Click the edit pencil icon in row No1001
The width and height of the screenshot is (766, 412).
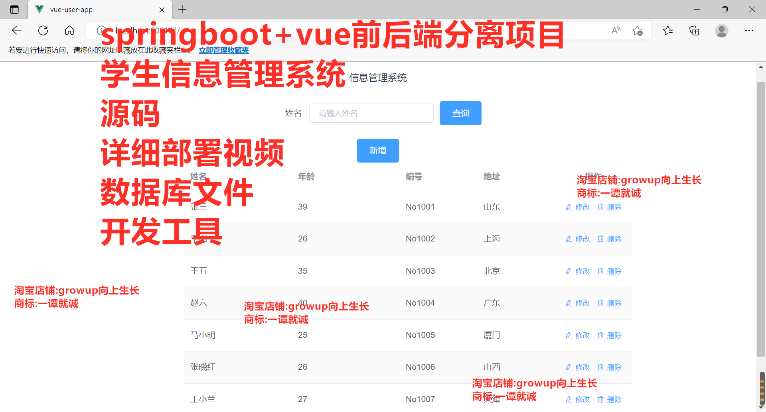tap(569, 207)
